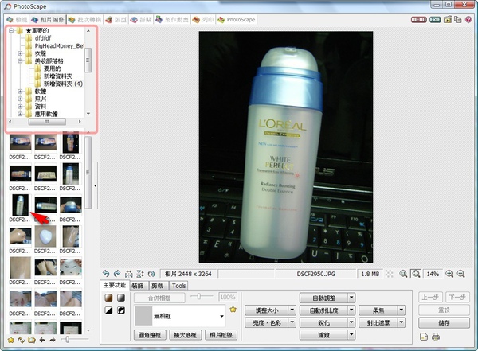The image size is (478, 351).
Task: Collapse the 美妝部落格 folder node
Action: pos(20,61)
